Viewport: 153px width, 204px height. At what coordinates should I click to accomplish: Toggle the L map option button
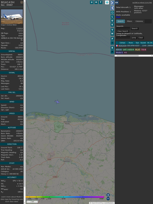112,17
